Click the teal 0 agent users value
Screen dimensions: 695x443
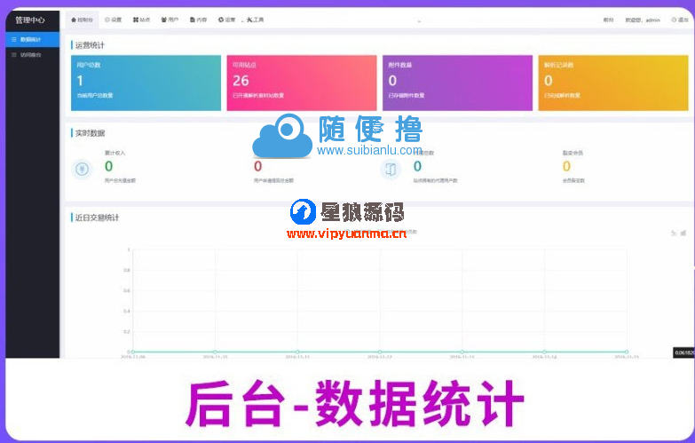point(417,166)
